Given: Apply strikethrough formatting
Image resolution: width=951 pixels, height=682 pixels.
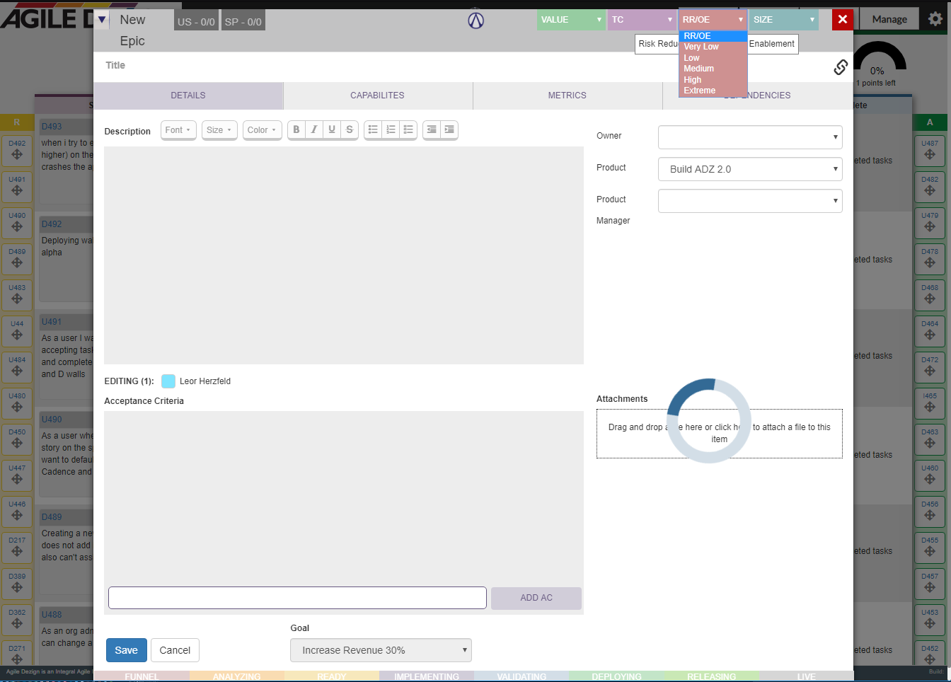Looking at the screenshot, I should [350, 129].
